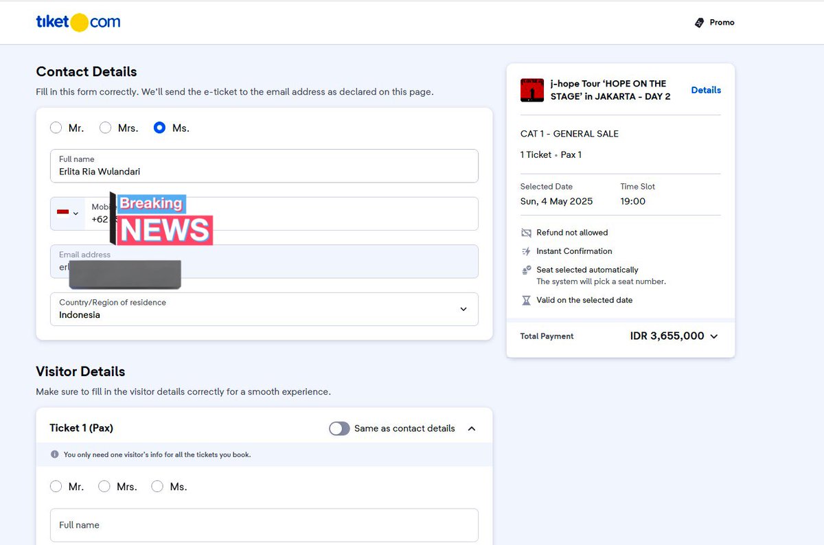This screenshot has width=824, height=545.
Task: Click the contact Full name field
Action: (x=264, y=166)
